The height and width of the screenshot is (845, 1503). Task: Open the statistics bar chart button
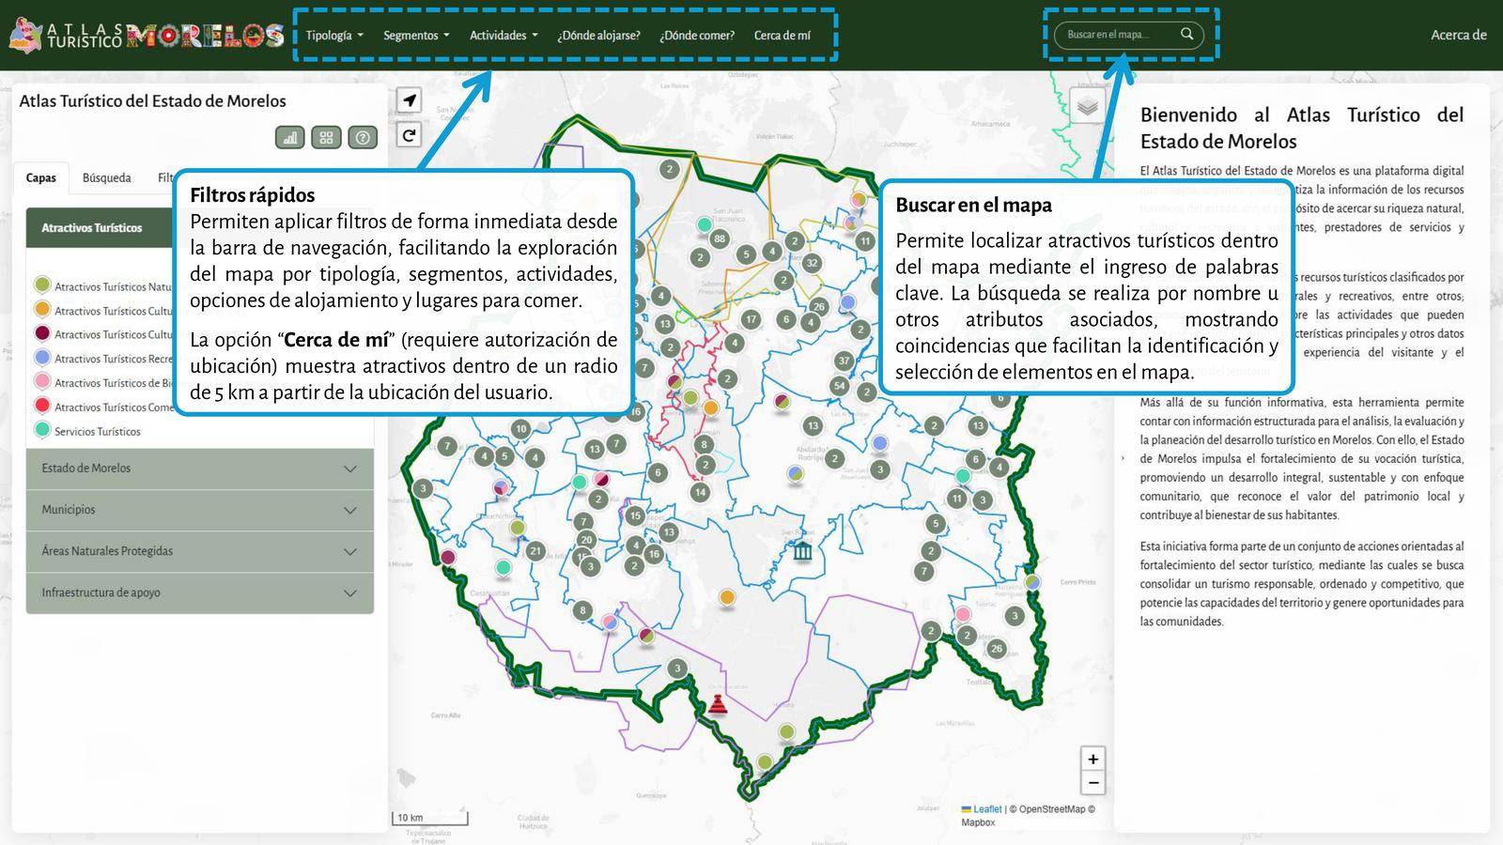290,138
